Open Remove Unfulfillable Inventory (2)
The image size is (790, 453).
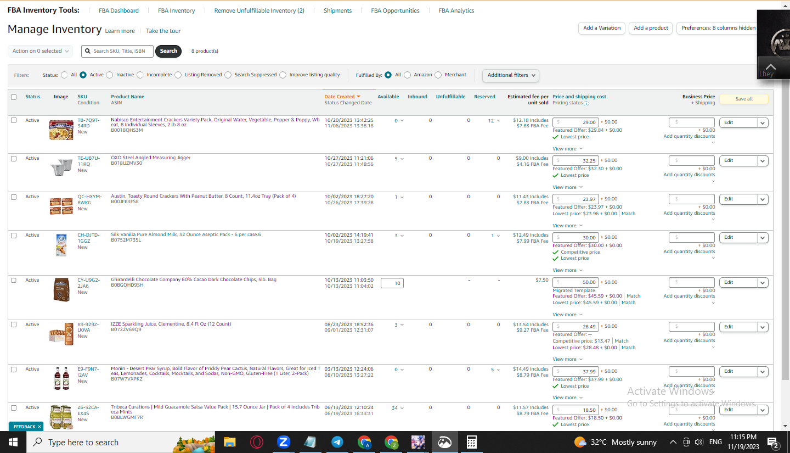pyautogui.click(x=259, y=10)
